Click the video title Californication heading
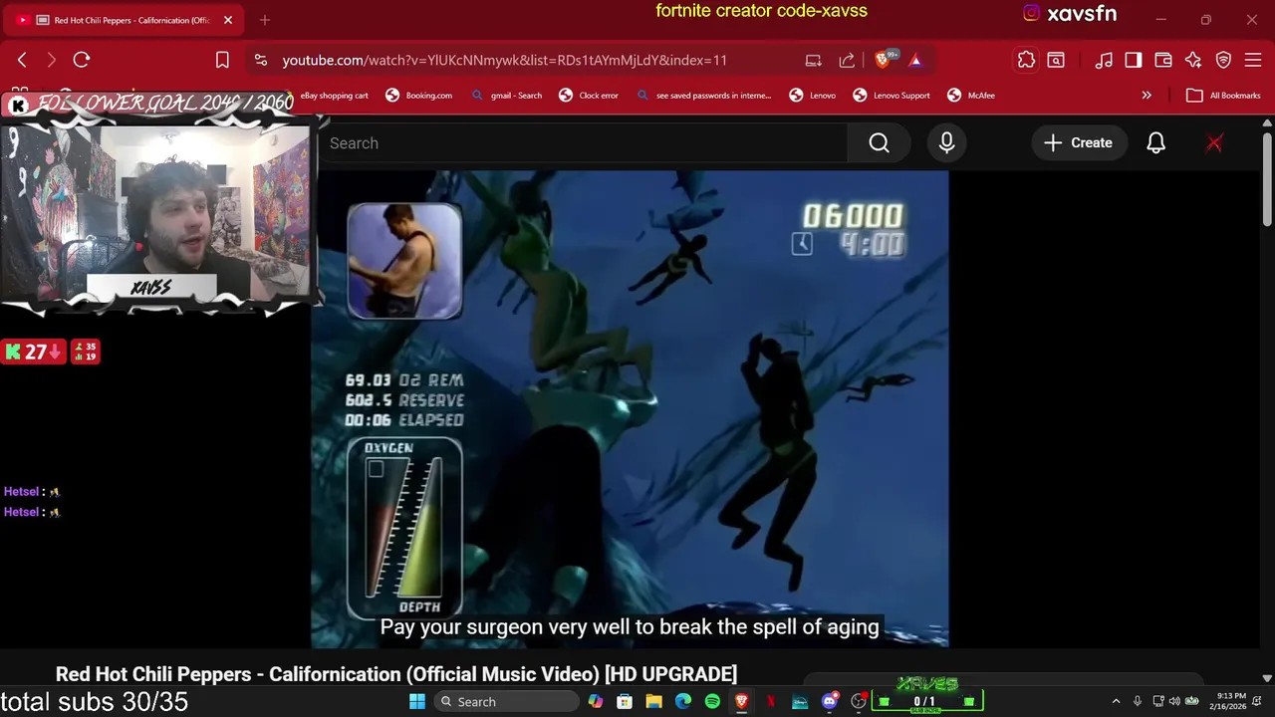 click(396, 674)
